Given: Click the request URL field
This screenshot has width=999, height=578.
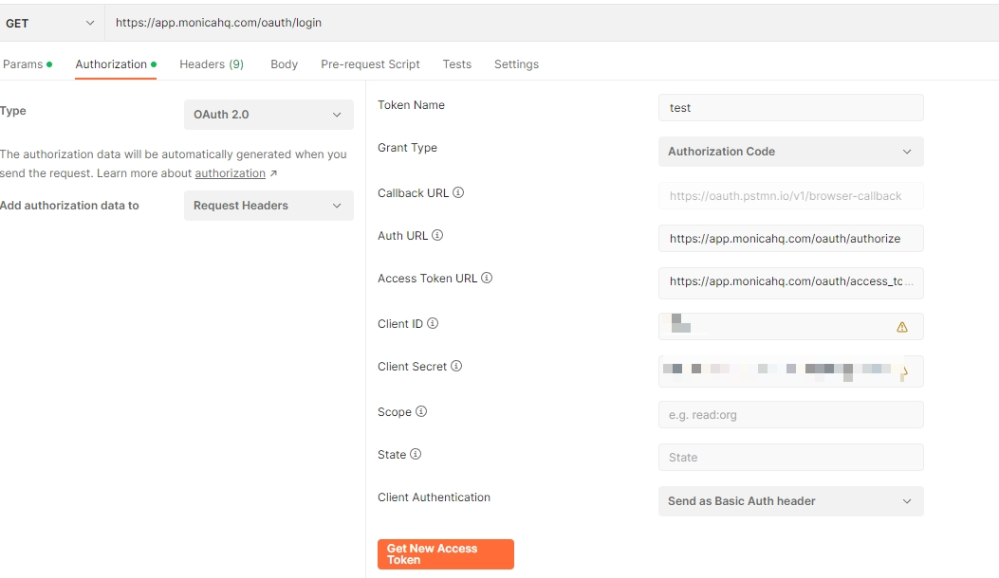Looking at the screenshot, I should [x=552, y=23].
